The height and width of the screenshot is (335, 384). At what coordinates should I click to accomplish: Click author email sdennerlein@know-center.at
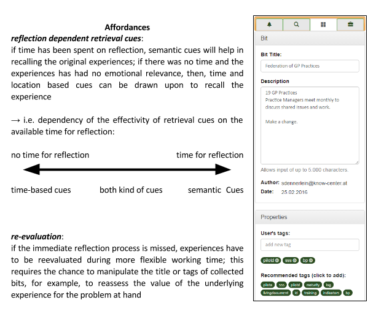[x=314, y=183]
